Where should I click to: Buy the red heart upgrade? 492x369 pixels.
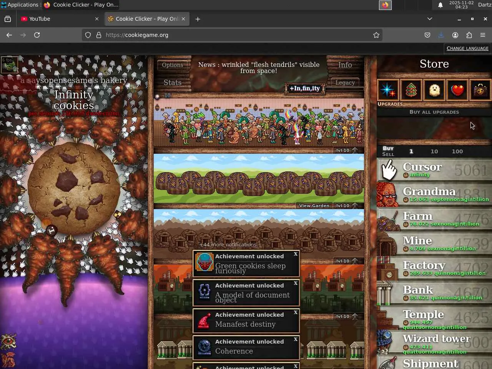[x=457, y=90]
